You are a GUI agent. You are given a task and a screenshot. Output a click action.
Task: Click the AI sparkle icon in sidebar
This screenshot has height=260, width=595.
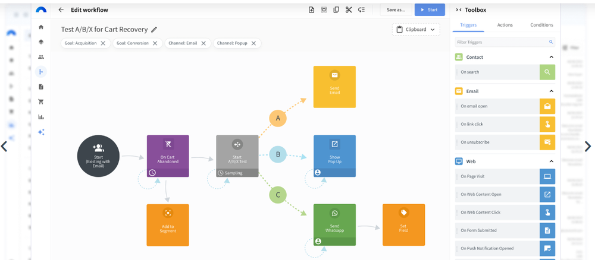pyautogui.click(x=41, y=132)
